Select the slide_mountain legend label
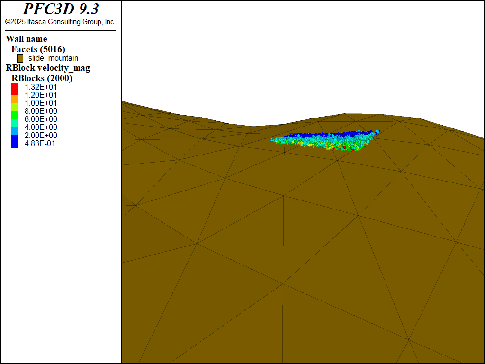 [53, 58]
